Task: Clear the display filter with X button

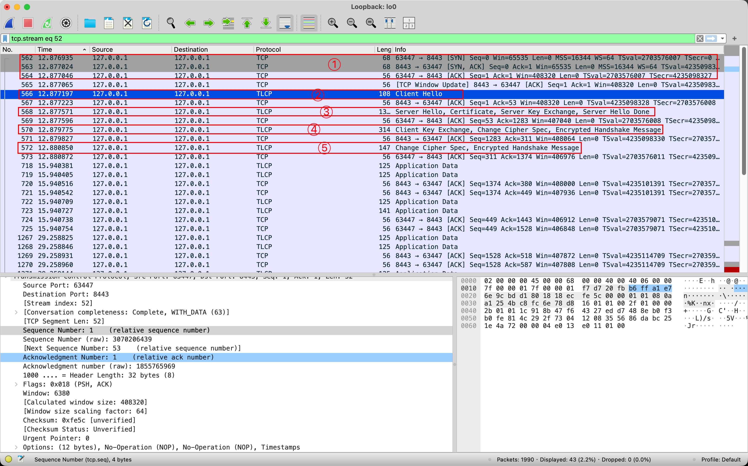Action: pyautogui.click(x=700, y=38)
